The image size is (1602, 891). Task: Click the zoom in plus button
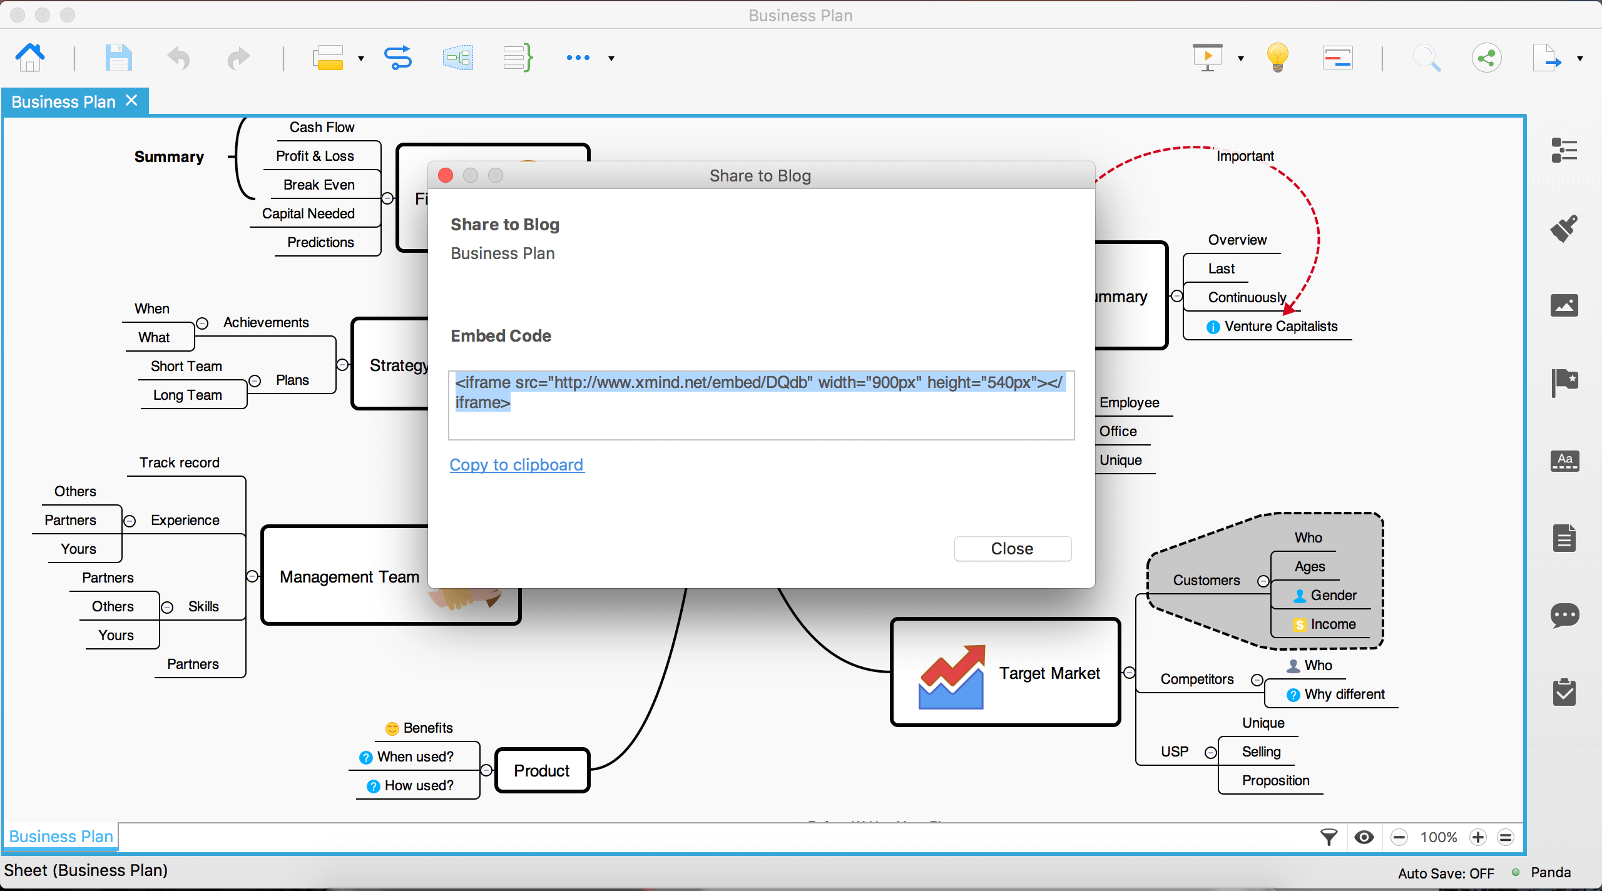(1478, 837)
